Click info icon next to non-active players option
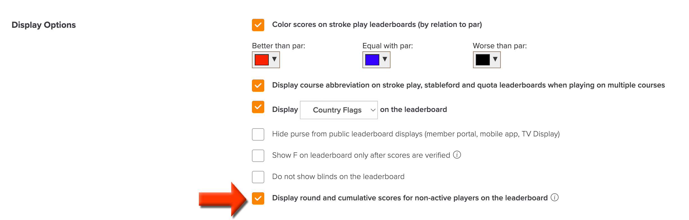689x220 pixels. [x=555, y=197]
